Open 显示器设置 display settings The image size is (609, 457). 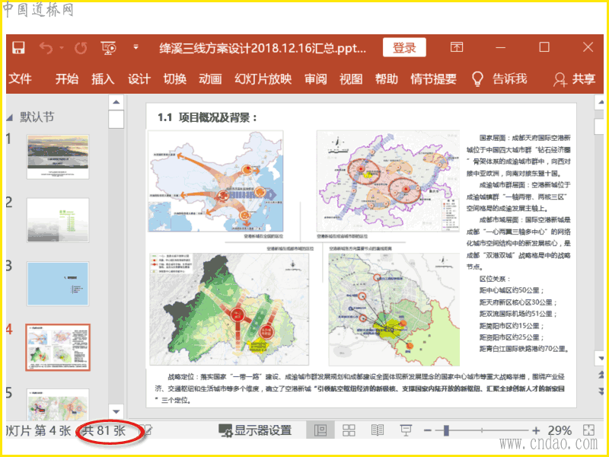pos(255,430)
